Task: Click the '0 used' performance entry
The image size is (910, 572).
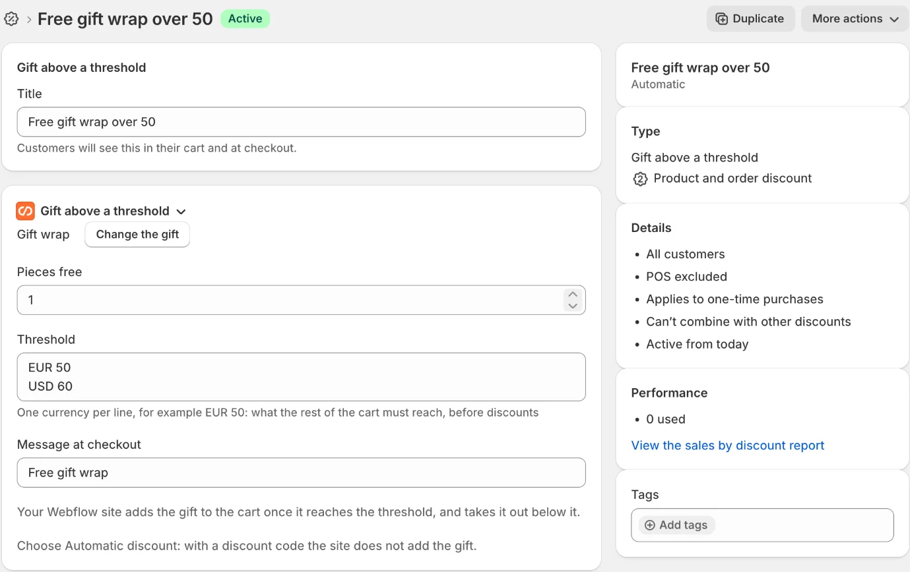Action: 666,419
